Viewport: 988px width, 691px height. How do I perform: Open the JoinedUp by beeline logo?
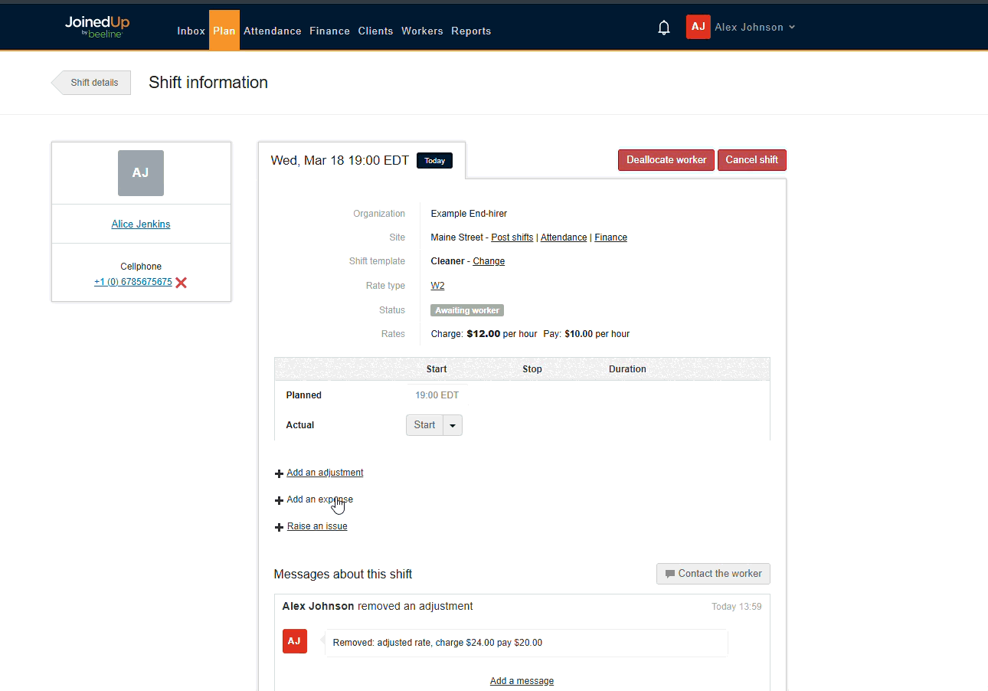(x=97, y=26)
